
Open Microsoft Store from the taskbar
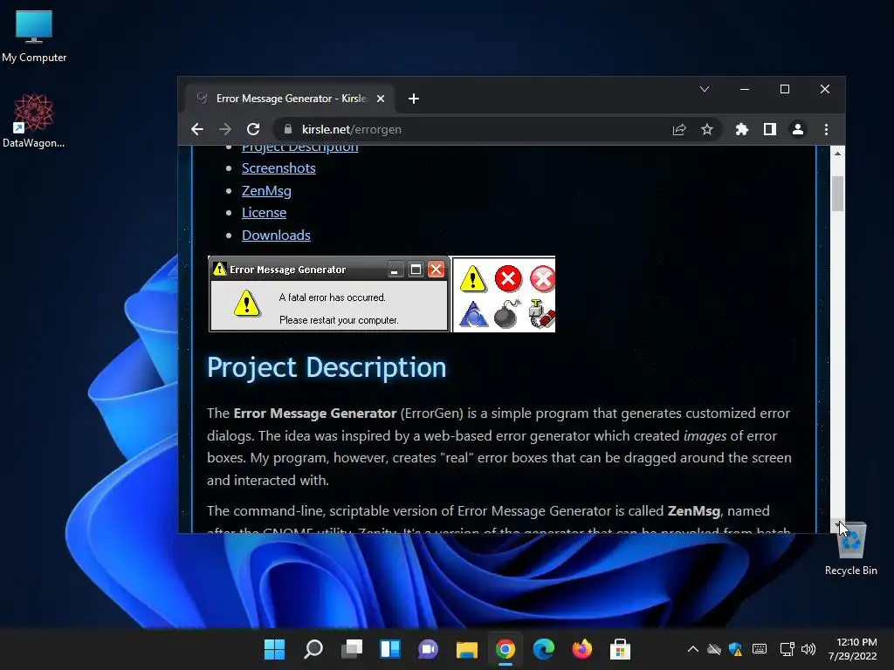pyautogui.click(x=621, y=649)
